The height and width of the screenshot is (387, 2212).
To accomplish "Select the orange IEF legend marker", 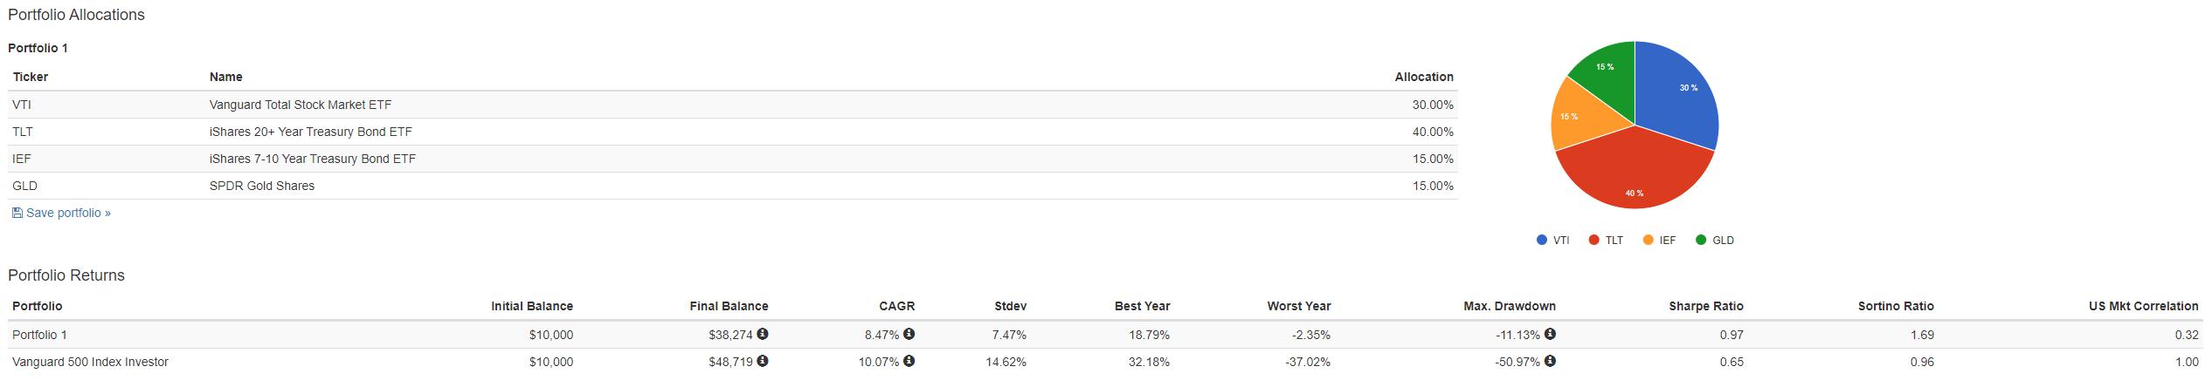I will click(x=1648, y=241).
